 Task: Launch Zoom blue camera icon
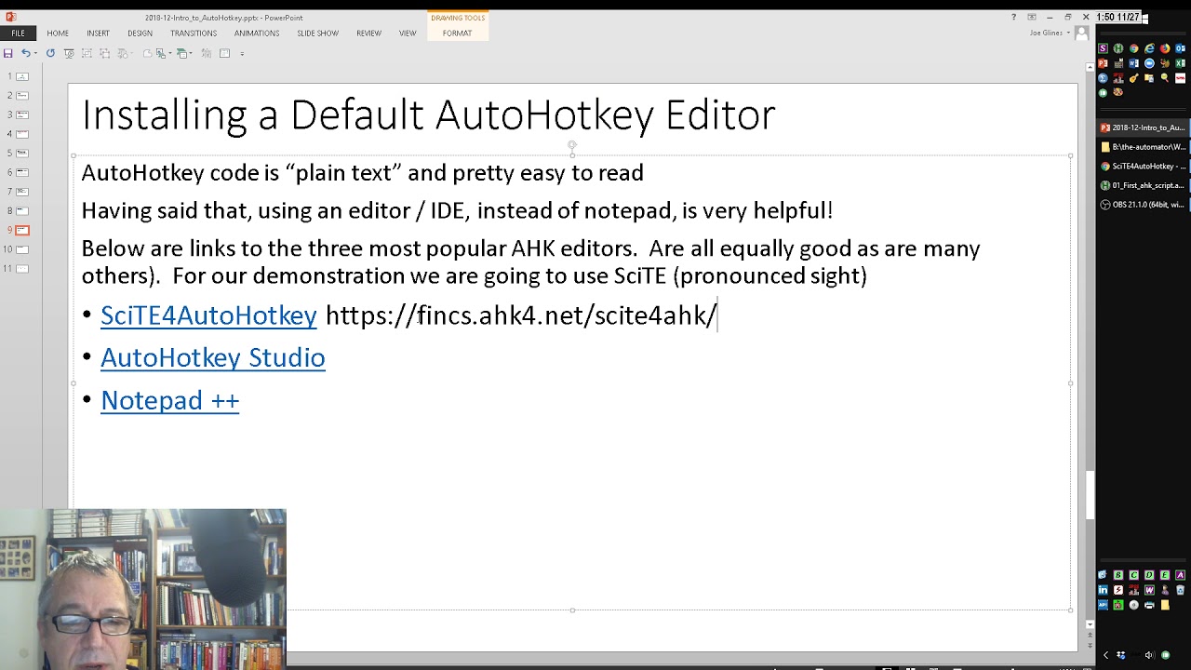click(1149, 63)
